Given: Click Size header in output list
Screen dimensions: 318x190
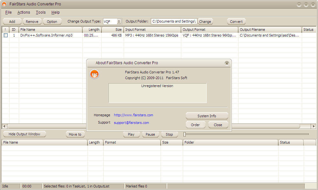Looking at the screenshot, I should [x=172, y=142].
